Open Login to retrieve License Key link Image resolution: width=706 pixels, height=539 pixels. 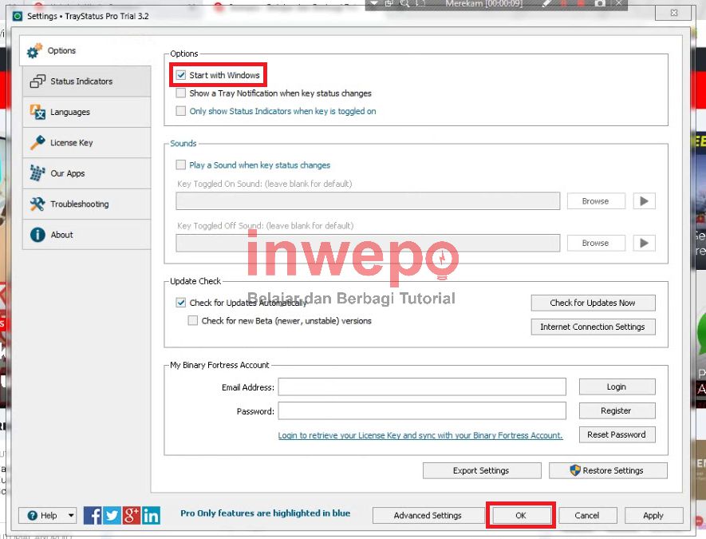coord(420,435)
